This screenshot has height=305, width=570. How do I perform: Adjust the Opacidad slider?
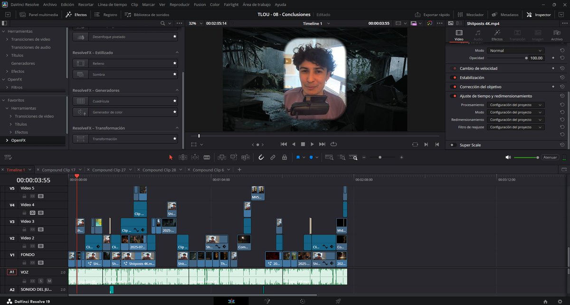click(506, 58)
